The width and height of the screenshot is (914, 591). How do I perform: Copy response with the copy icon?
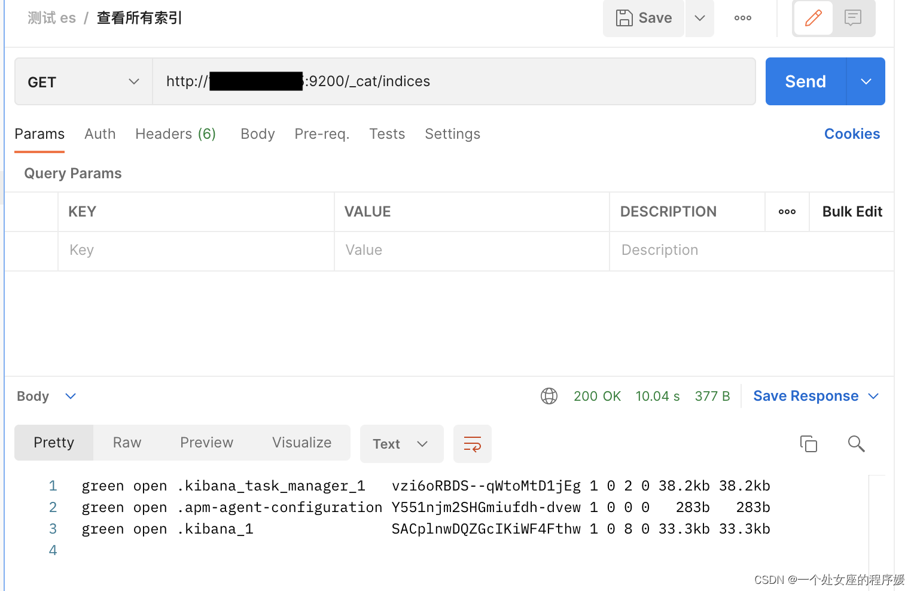(x=809, y=444)
